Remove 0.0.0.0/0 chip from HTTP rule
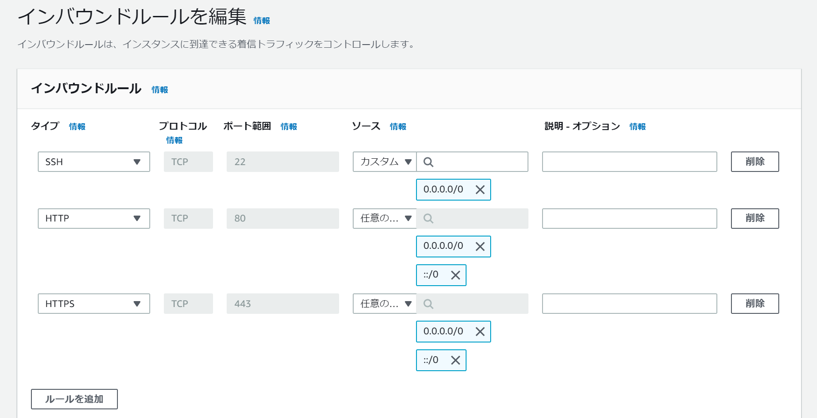Viewport: 817px width, 418px height. tap(480, 247)
